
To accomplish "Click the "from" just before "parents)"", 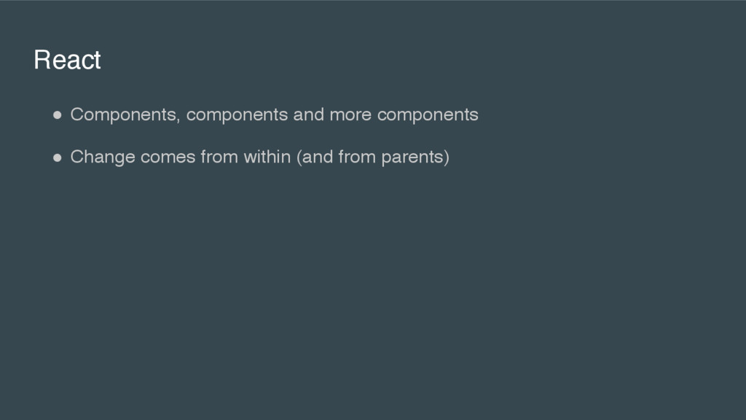I will point(357,157).
